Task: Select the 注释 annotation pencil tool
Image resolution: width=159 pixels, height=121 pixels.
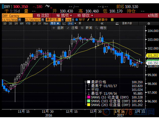Action: coord(73,28)
